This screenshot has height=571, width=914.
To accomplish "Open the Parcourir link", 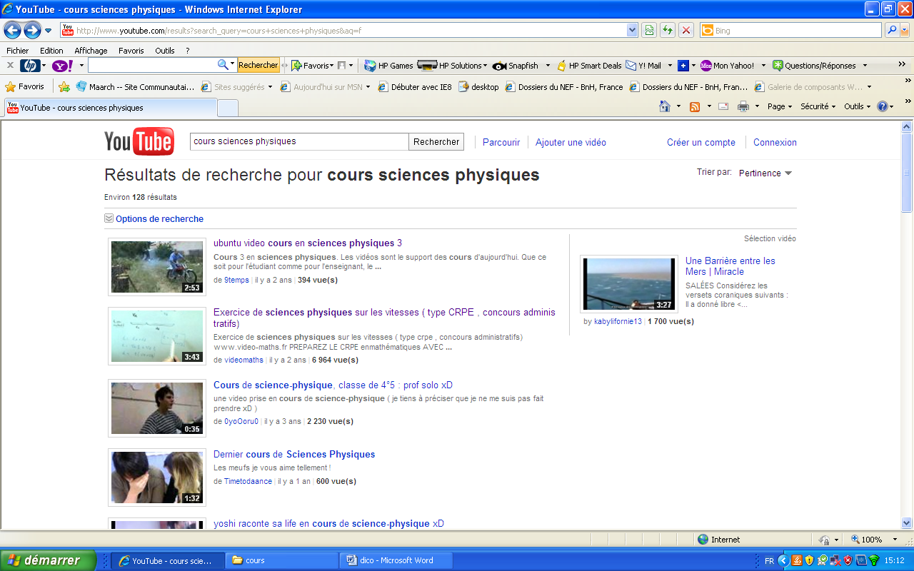I will pyautogui.click(x=501, y=143).
